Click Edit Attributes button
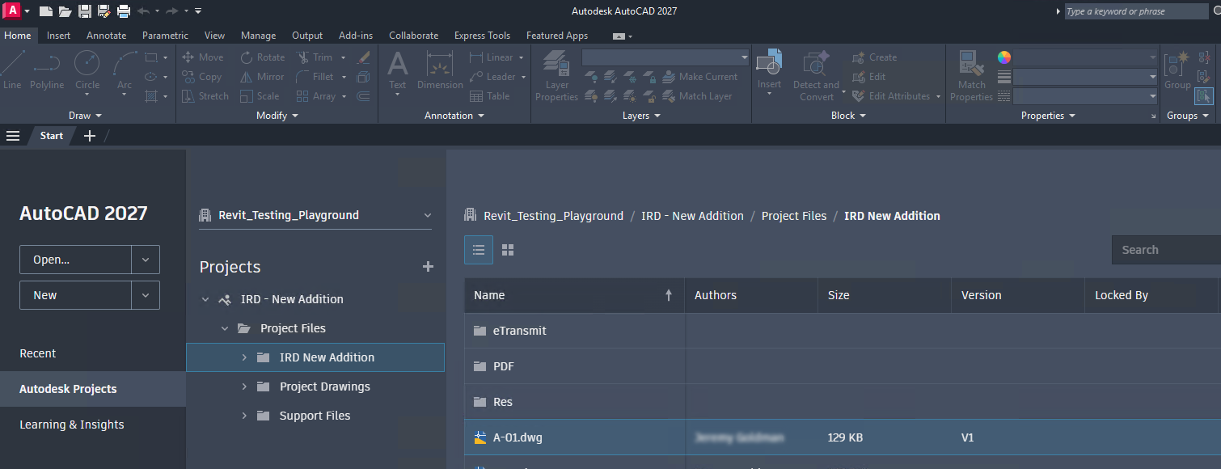The image size is (1221, 469). [891, 96]
